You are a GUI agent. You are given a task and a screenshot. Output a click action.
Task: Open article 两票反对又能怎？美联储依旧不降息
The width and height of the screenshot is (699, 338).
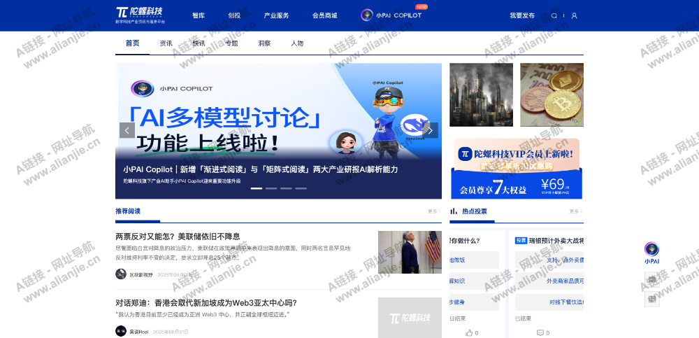point(178,237)
